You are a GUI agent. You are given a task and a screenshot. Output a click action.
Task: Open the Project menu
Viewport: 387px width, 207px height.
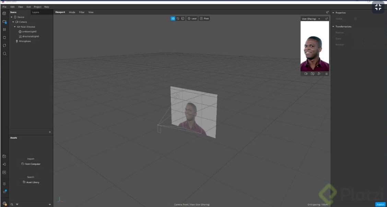pyautogui.click(x=37, y=7)
